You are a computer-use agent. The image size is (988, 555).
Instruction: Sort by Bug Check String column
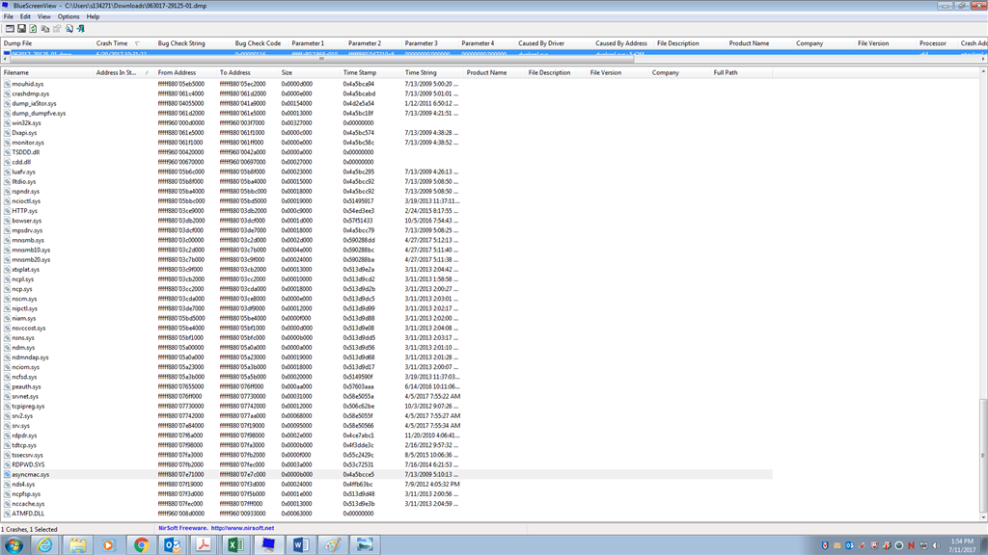[193, 43]
